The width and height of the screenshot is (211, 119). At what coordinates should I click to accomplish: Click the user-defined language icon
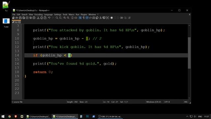click(90, 18)
